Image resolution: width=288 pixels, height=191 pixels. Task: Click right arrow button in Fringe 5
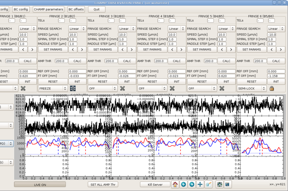(231, 50)
